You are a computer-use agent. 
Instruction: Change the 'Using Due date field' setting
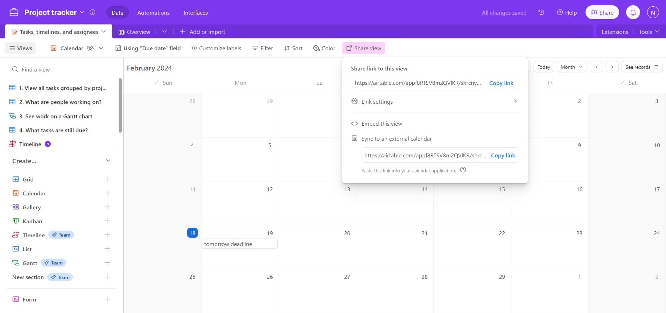tap(148, 48)
